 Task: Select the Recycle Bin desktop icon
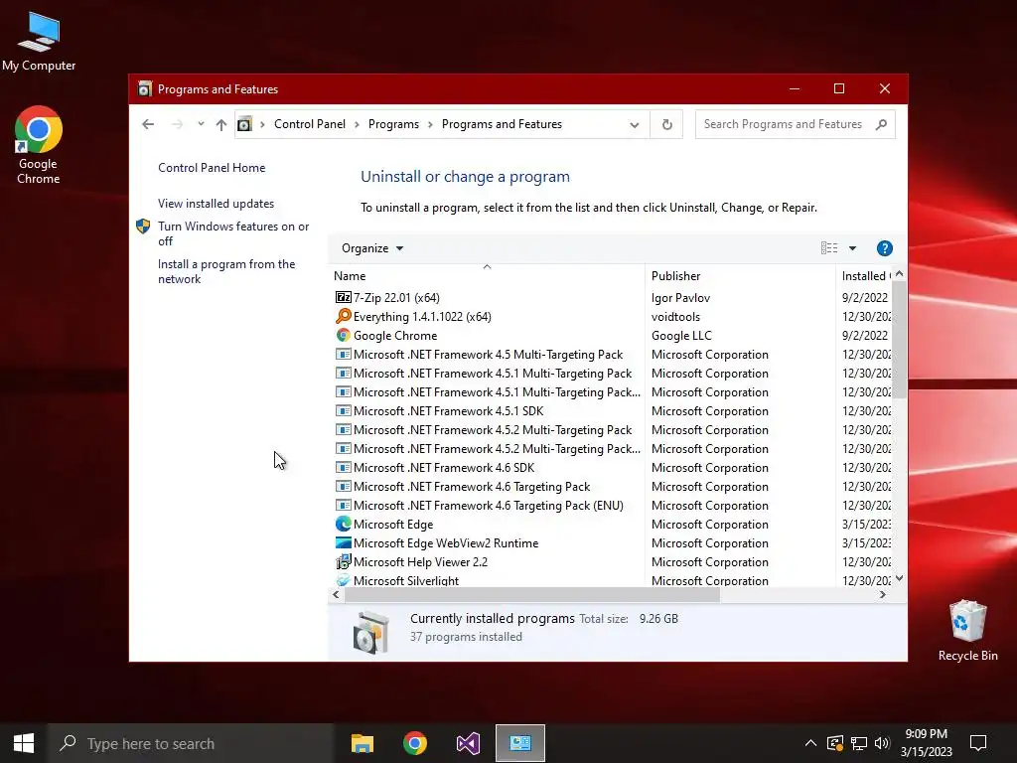point(967,630)
